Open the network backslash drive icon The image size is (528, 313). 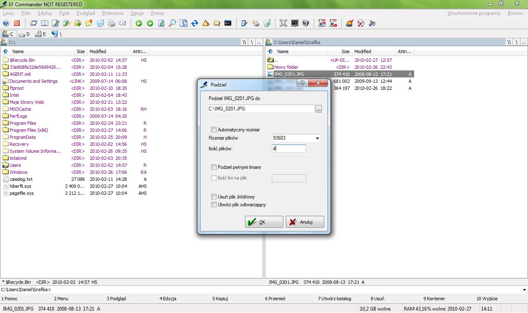(57, 34)
